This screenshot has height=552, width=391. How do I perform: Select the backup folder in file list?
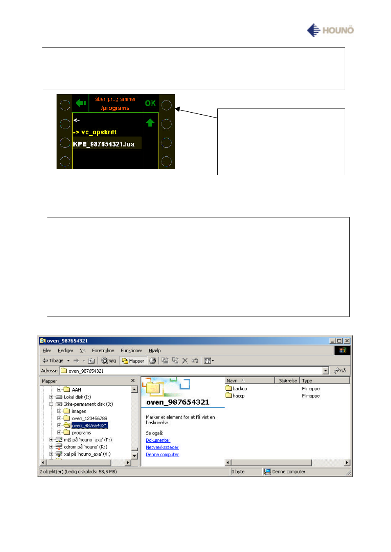tap(236, 389)
